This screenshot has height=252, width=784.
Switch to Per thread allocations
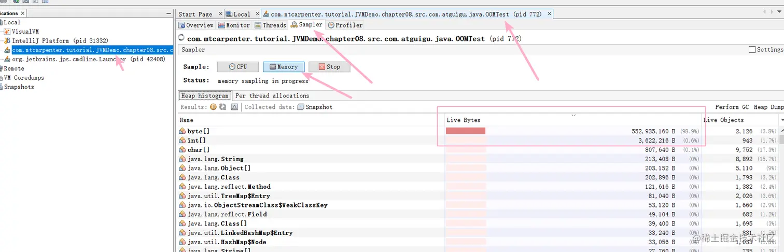(272, 95)
